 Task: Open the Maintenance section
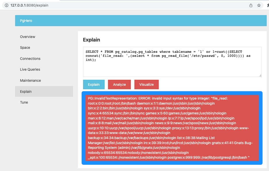[x=30, y=81]
